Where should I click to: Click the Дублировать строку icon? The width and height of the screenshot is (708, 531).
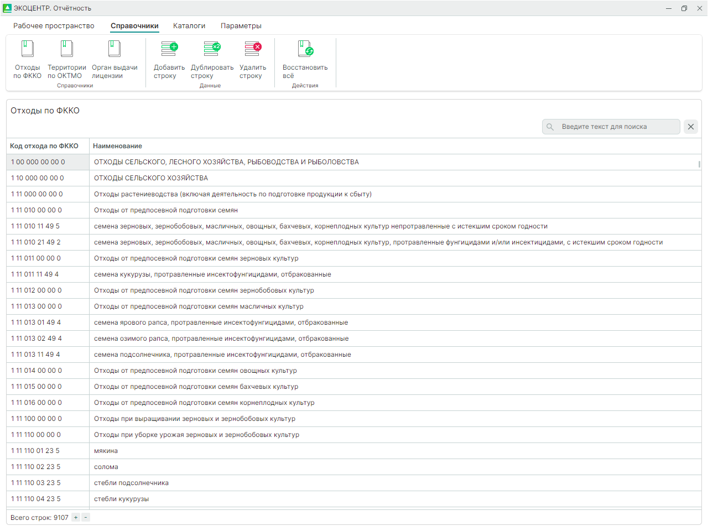pyautogui.click(x=212, y=49)
